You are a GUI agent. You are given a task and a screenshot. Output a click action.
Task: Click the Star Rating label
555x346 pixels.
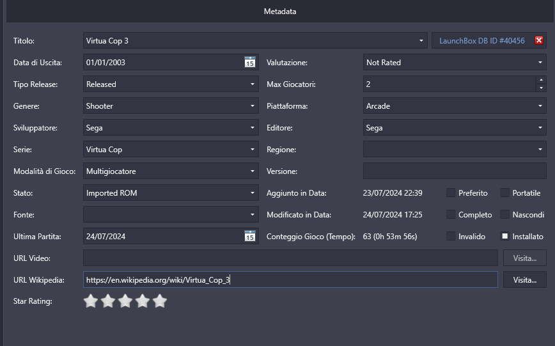(x=33, y=301)
